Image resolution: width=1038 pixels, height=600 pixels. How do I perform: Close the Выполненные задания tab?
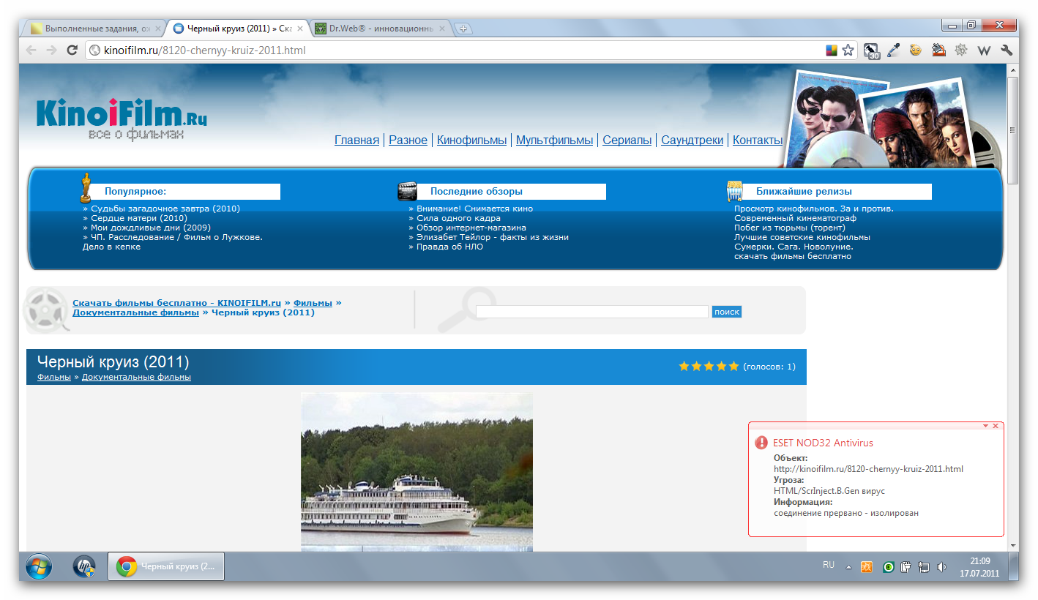coord(157,29)
